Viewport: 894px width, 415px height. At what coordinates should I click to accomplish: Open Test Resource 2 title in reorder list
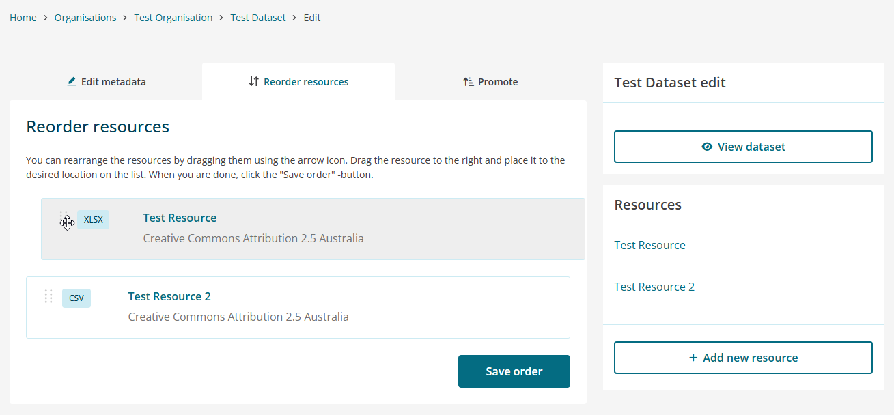169,296
